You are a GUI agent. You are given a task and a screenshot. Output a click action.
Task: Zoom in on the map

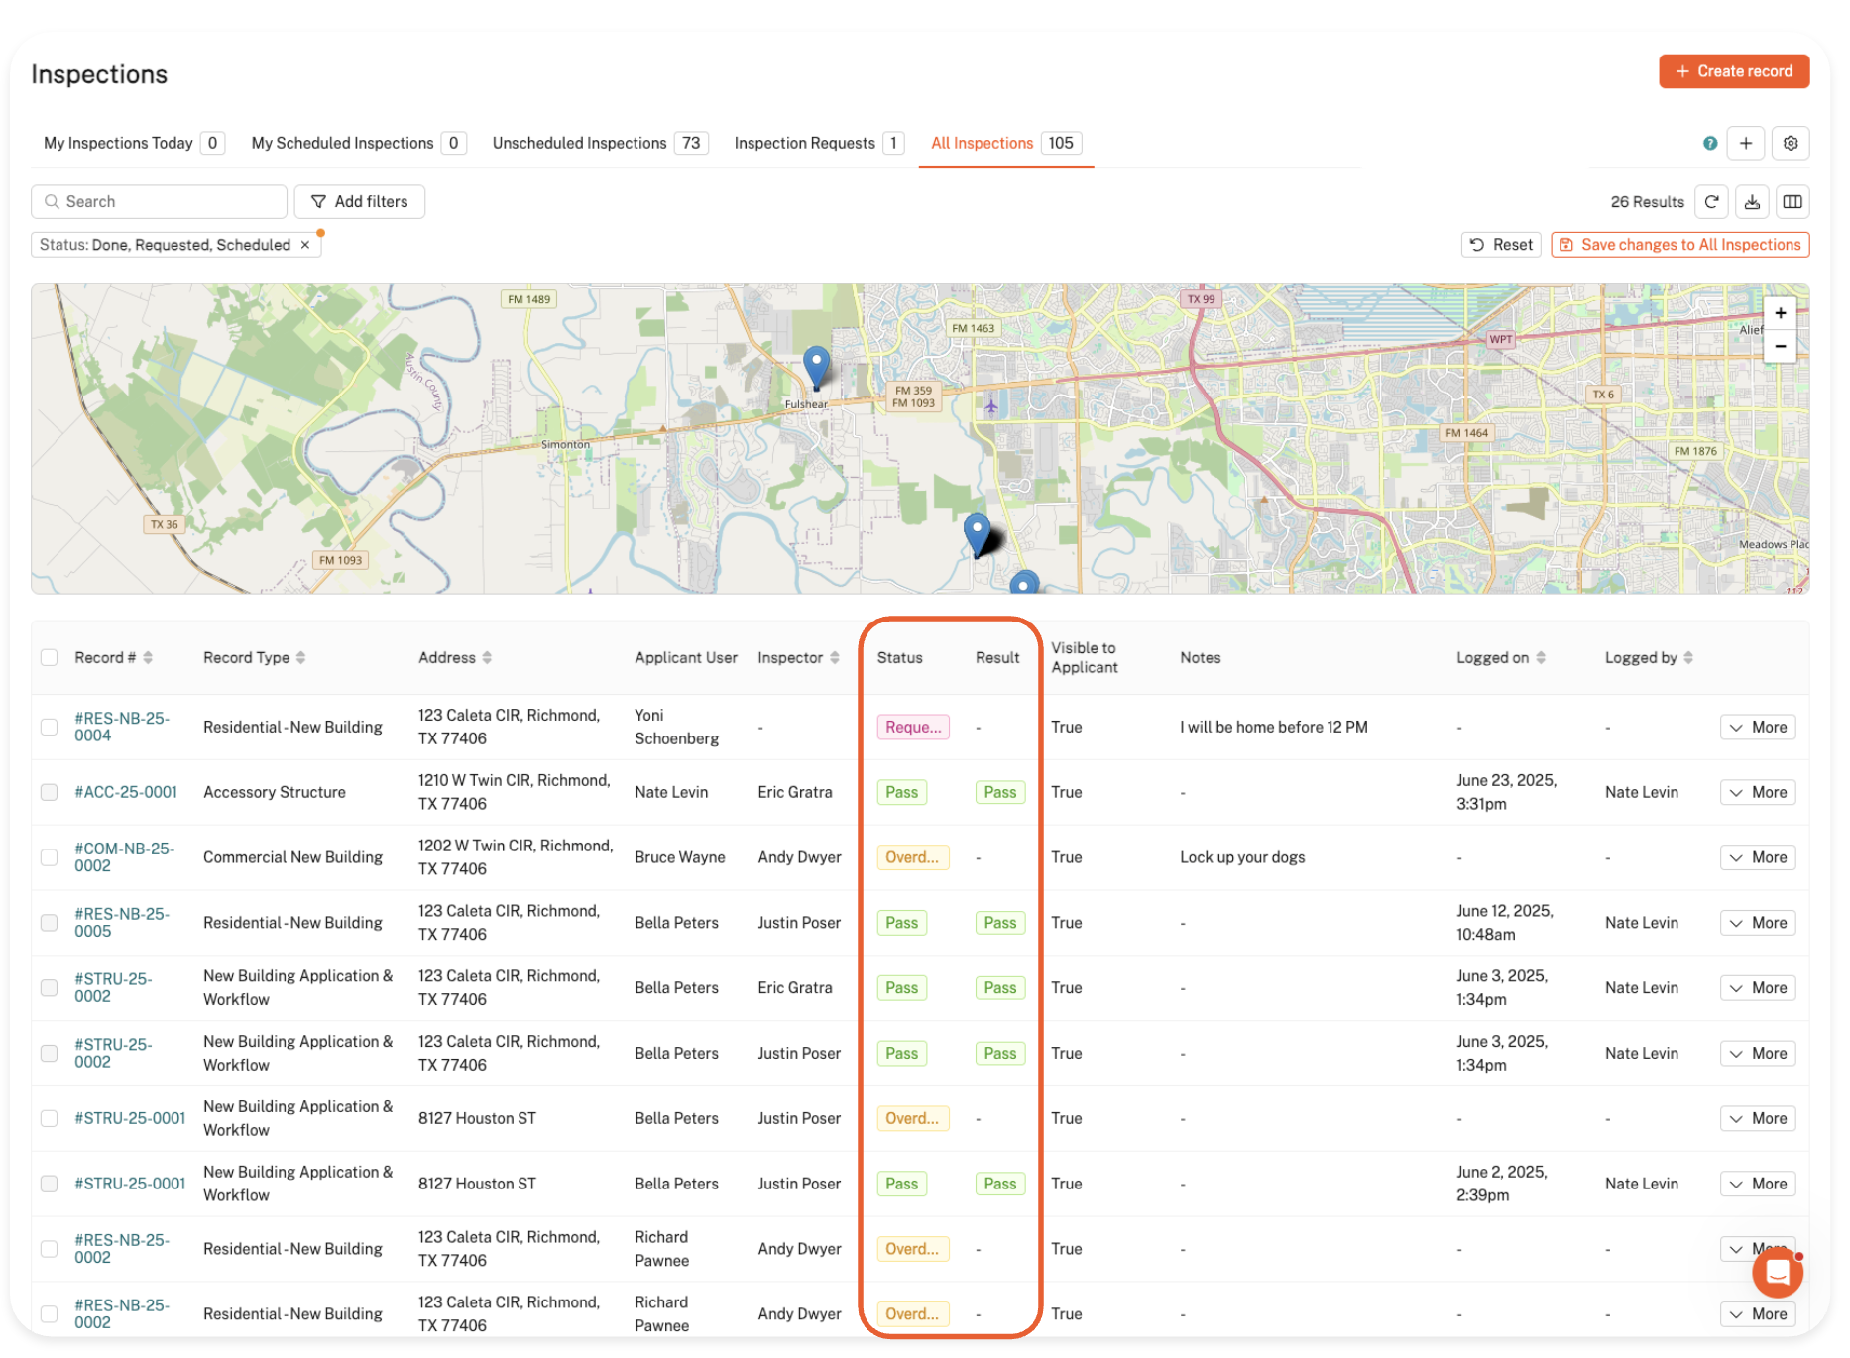pyautogui.click(x=1781, y=313)
